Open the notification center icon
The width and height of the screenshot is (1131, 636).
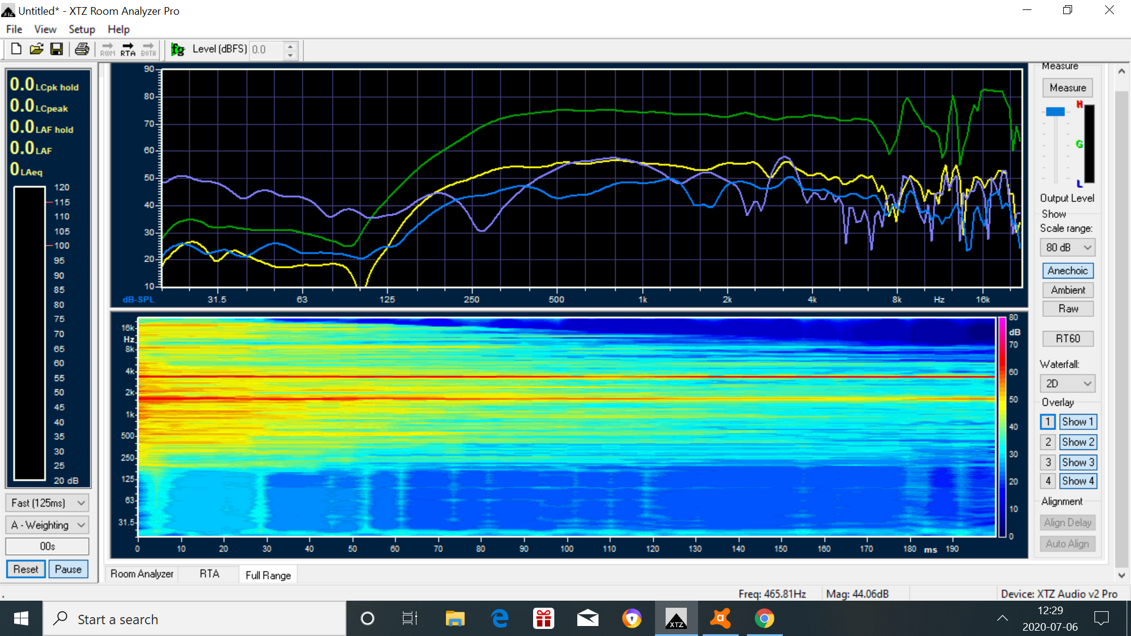coord(1101,618)
